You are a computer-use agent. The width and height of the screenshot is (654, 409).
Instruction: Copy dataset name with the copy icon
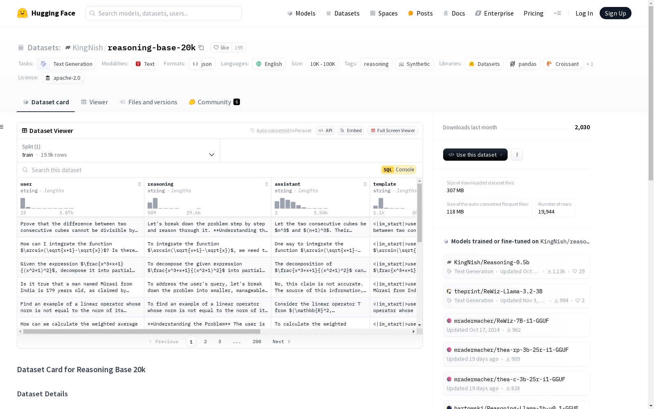coord(201,47)
